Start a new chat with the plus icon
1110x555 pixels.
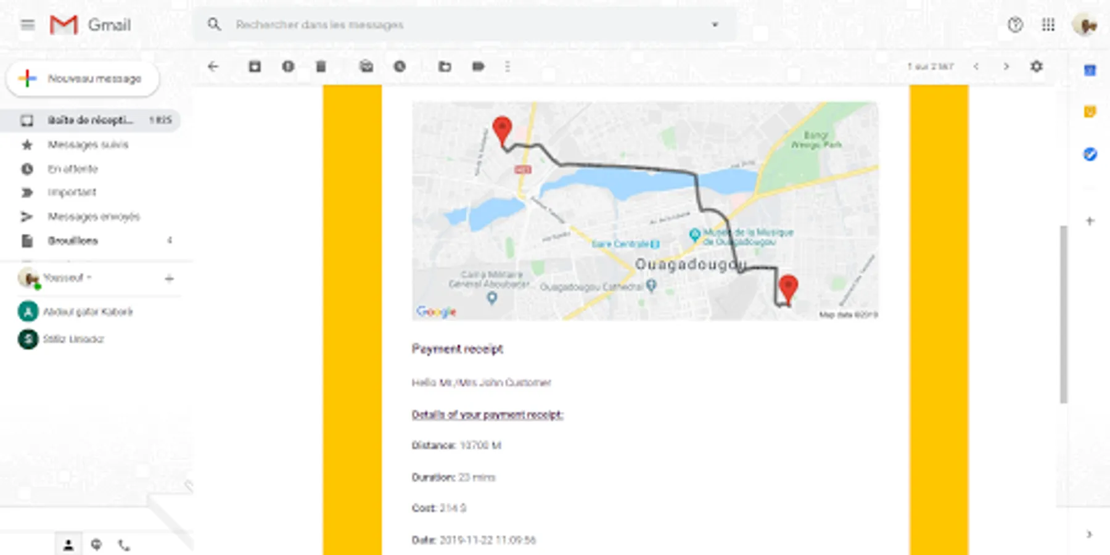[169, 279]
